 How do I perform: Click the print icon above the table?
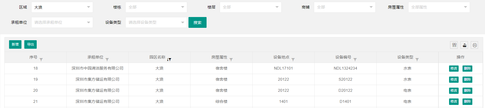pyautogui.click(x=474, y=45)
